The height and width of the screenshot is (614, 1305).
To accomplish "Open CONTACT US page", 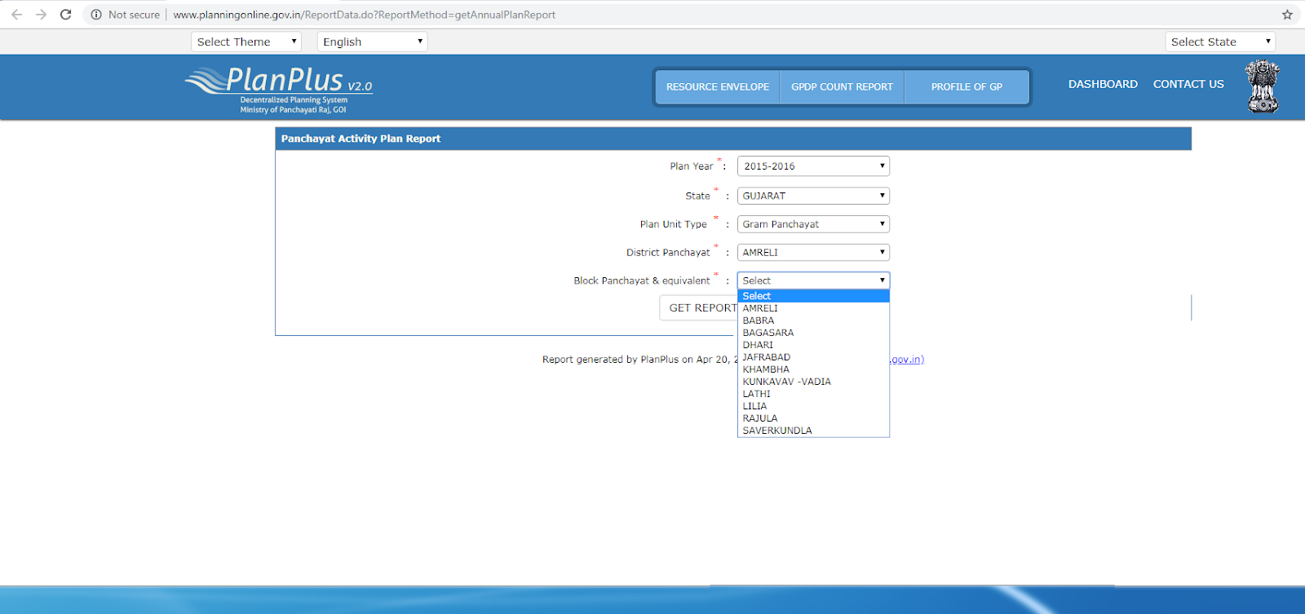I will point(1188,84).
